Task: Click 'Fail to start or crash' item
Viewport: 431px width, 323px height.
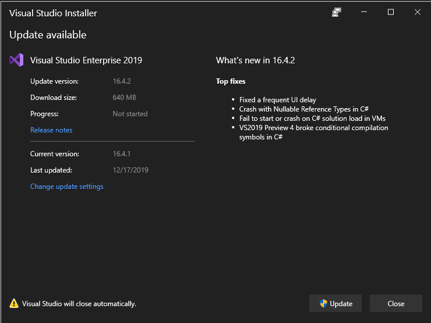Action: (x=312, y=119)
